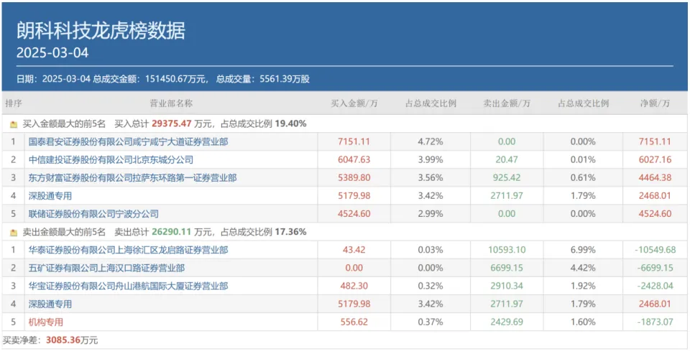Screen dimensions: 690x351
Task: Click the 排序 column header
Action: (x=14, y=104)
